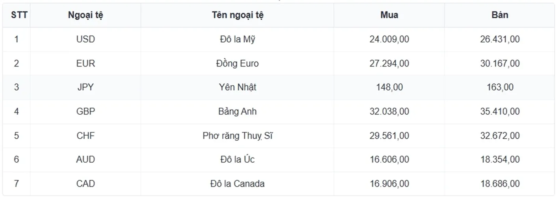Select the Đồng Euro name cell
This screenshot has width=556, height=197.
click(238, 63)
